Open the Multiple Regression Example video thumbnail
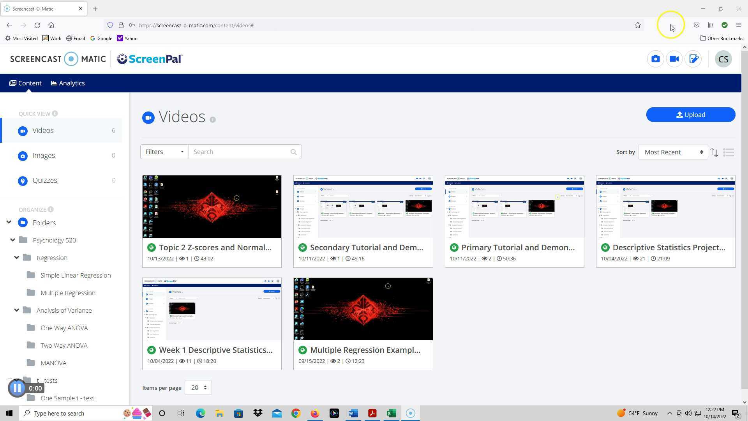Screen dimensions: 748x421 coord(363,309)
